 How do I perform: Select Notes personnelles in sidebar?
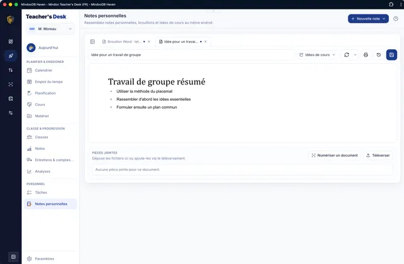click(x=50, y=204)
